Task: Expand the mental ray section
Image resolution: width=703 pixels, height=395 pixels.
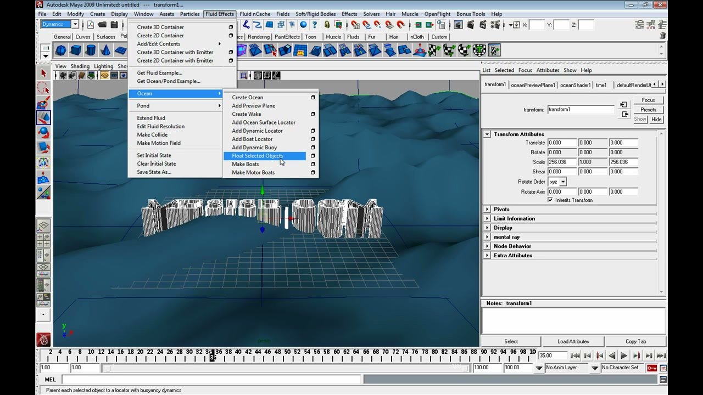Action: click(487, 237)
